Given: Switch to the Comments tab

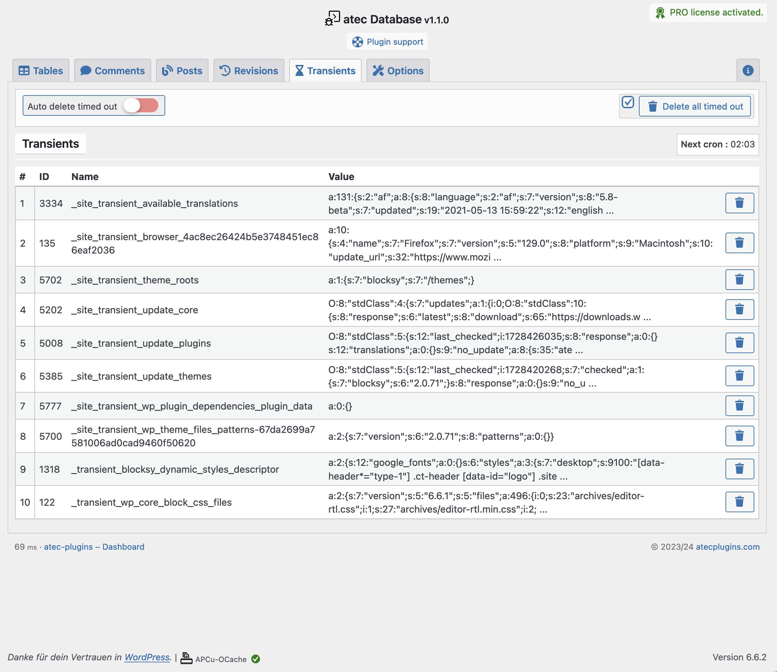Looking at the screenshot, I should [x=113, y=70].
